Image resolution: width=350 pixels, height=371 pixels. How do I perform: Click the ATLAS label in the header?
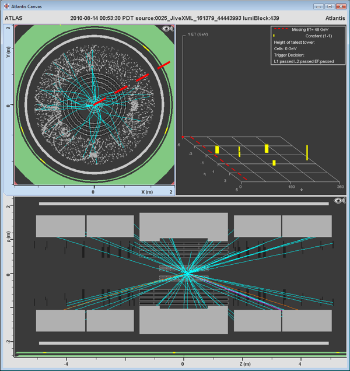pos(14,17)
